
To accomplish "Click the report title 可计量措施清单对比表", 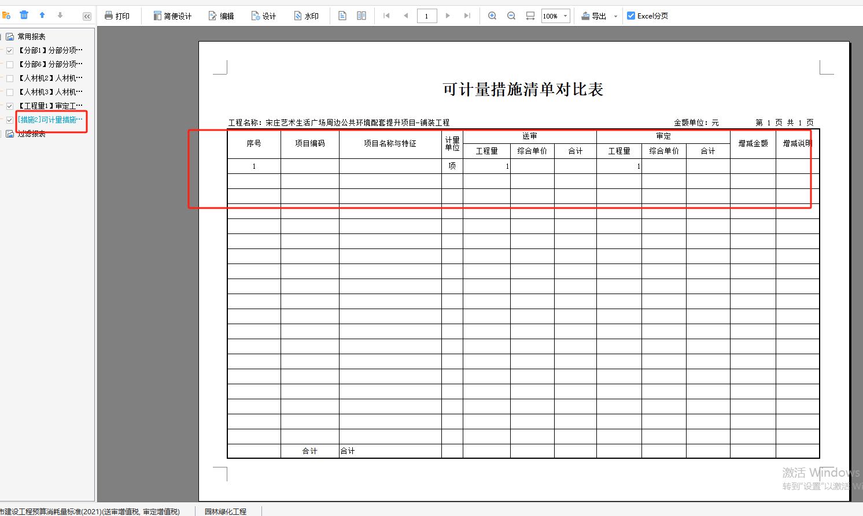I will [x=523, y=89].
